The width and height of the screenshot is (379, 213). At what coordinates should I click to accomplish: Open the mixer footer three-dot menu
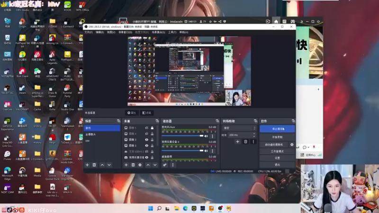click(172, 165)
